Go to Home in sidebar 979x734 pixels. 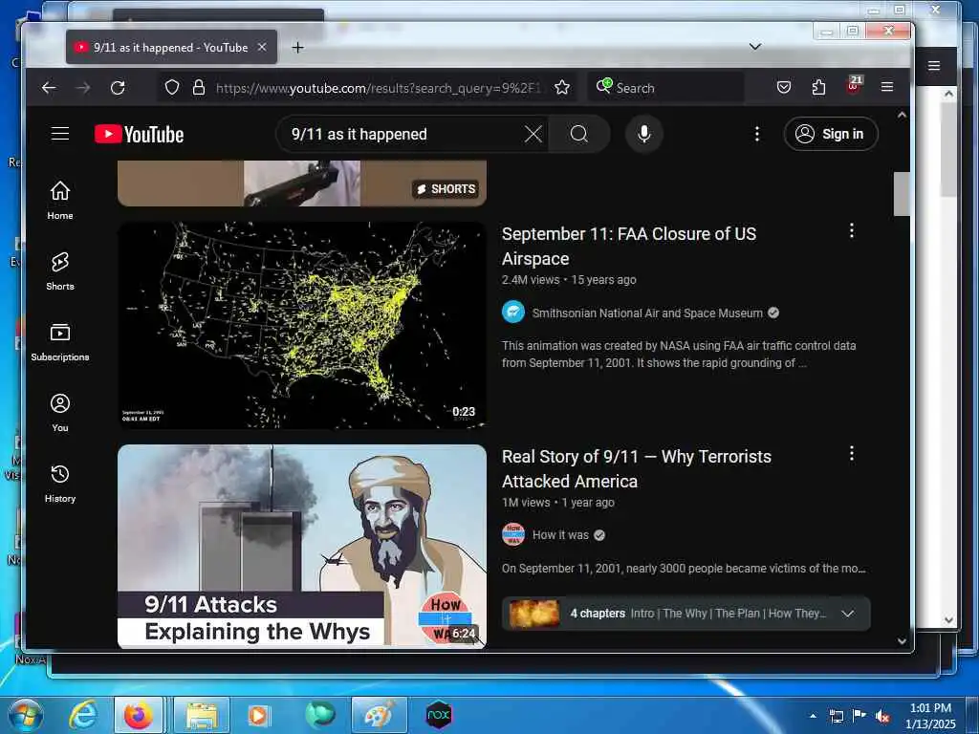pos(60,200)
